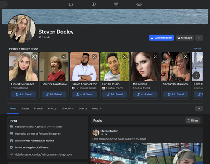Open Mis Mithila's photo
The height and width of the screenshot is (164, 210).
(x=145, y=66)
